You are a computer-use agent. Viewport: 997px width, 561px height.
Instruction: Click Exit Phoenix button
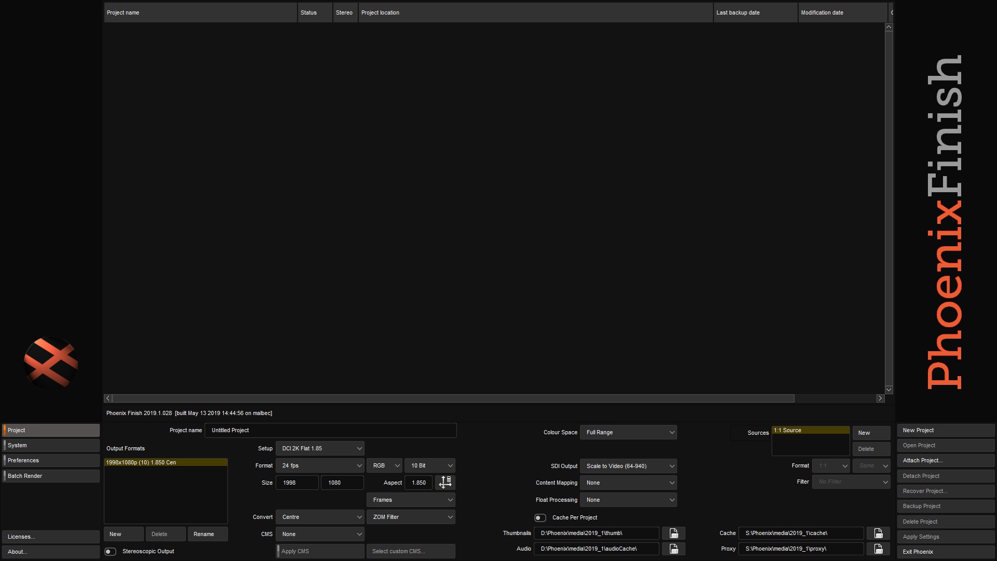point(946,552)
